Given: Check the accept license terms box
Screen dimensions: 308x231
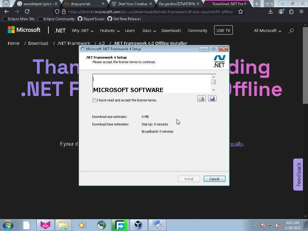Looking at the screenshot, I should click(94, 100).
